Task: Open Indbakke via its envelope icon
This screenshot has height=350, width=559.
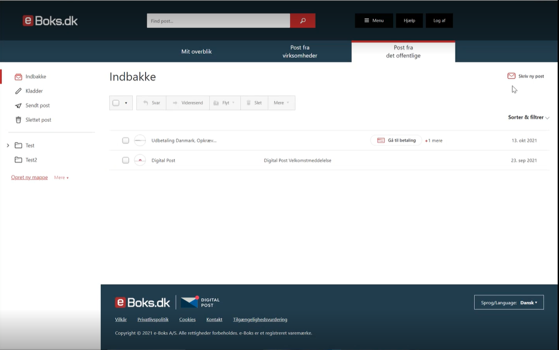Action: [x=18, y=77]
